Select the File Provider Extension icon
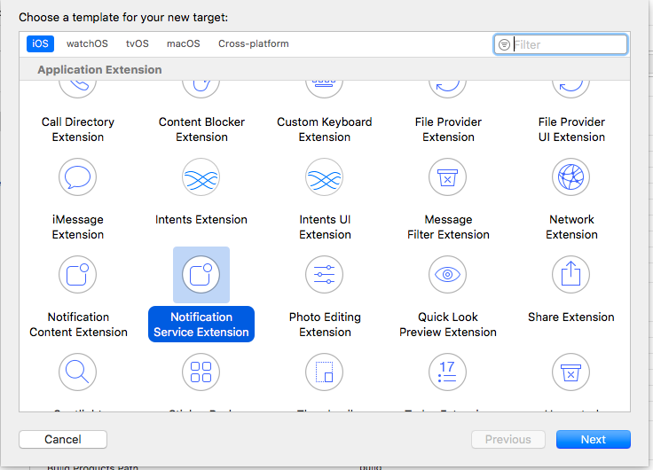653x470 pixels. (447, 89)
